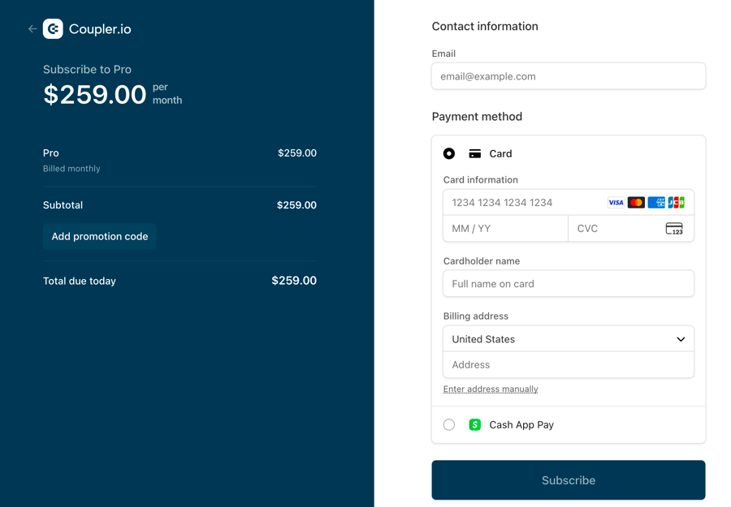Click Add promotion code button
The height and width of the screenshot is (507, 731).
(x=100, y=237)
